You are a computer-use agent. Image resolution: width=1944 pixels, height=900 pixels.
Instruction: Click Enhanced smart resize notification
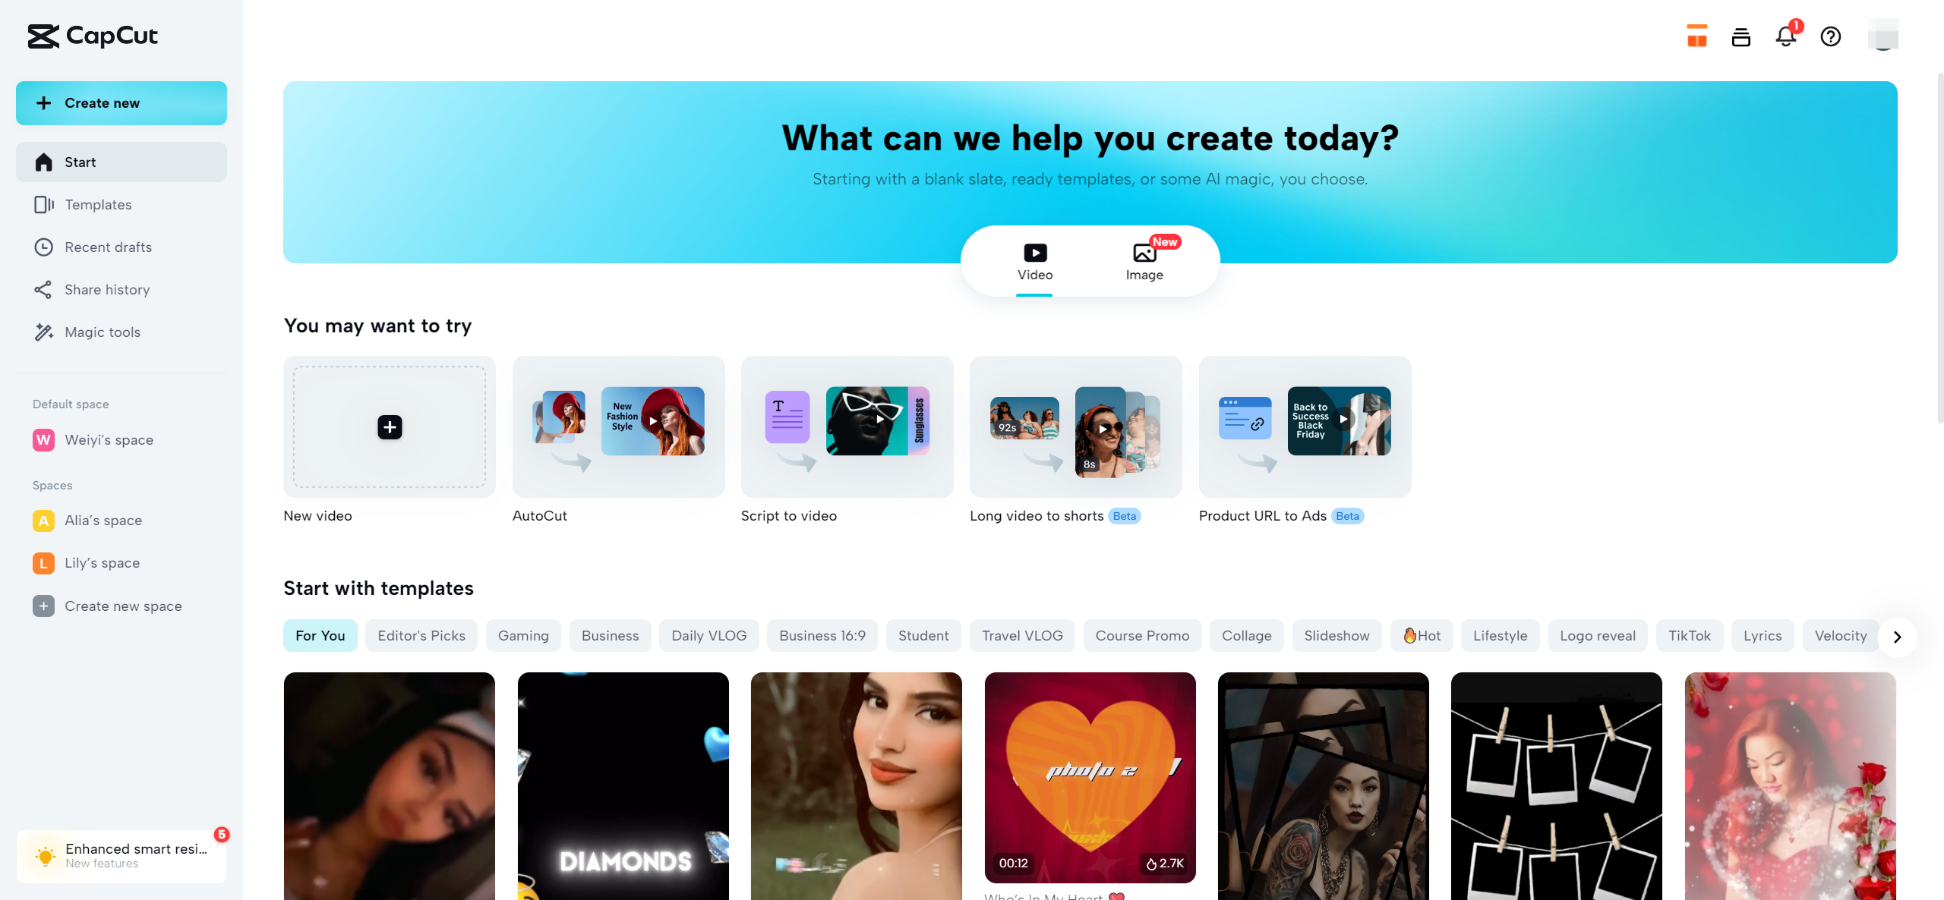point(121,855)
